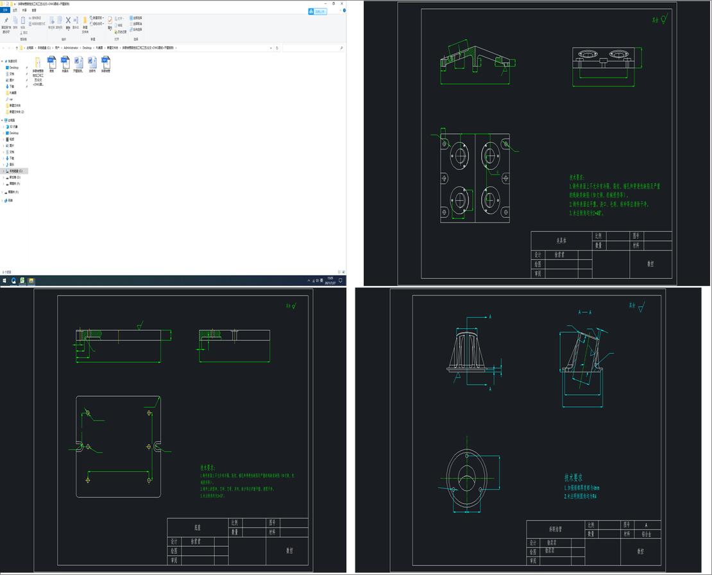712x575 pixels.
Task: Click 用户 in the address breadcrumb
Action: pos(57,47)
